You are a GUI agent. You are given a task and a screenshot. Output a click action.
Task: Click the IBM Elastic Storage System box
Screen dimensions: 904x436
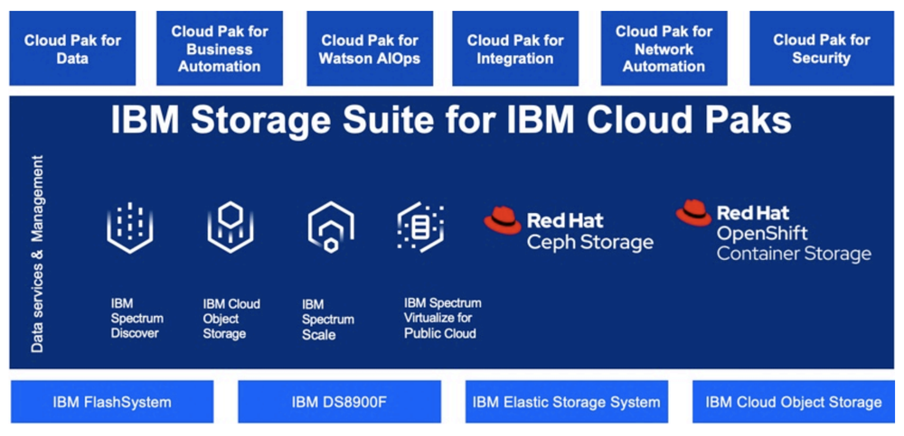567,402
